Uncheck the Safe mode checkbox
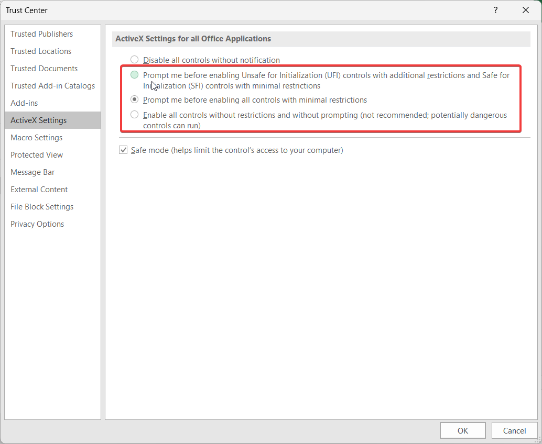 [x=123, y=150]
